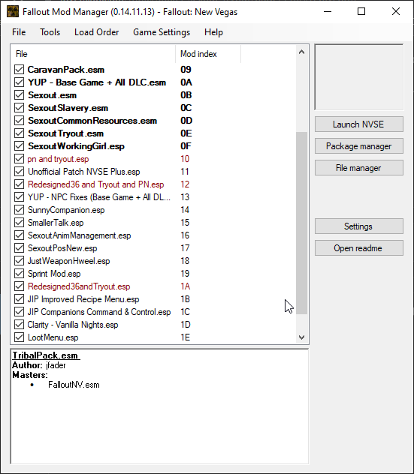Uncheck the Clarity - Vanilla Nights.esp checkbox

coord(19,325)
